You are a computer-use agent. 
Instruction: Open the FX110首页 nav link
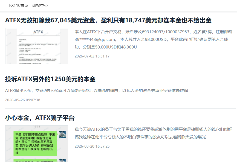coord(19,5)
